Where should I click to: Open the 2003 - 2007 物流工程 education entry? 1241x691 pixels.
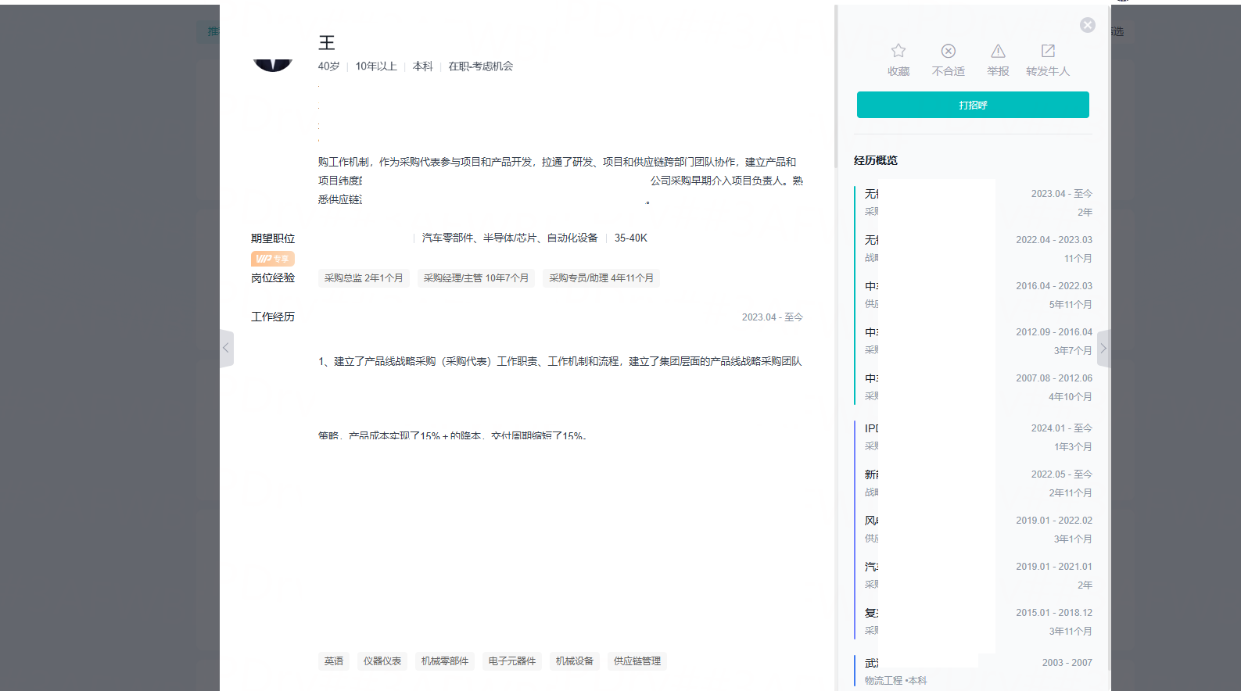[x=974, y=671]
